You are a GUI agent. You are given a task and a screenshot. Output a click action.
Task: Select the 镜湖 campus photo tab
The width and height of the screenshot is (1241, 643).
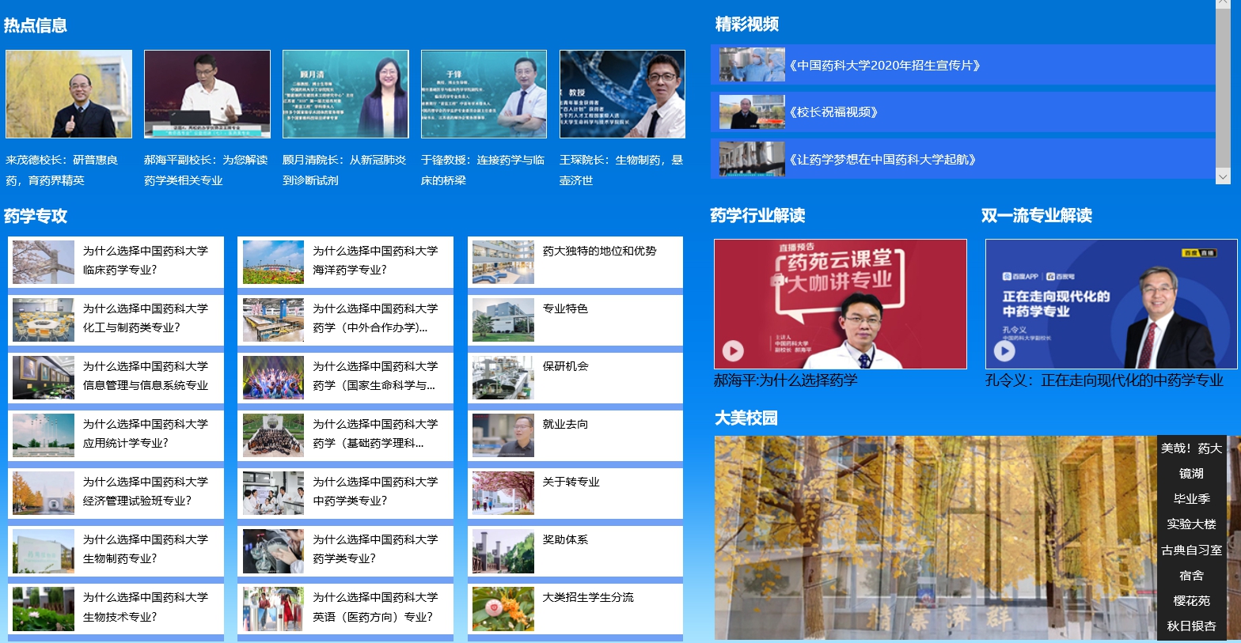(x=1191, y=474)
